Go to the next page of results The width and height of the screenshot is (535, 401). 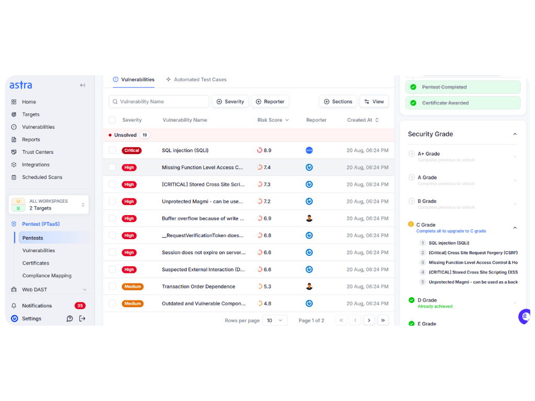[369, 321]
